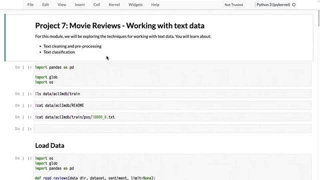Click into the 'def read_reviews' code cell

[x=172, y=167]
